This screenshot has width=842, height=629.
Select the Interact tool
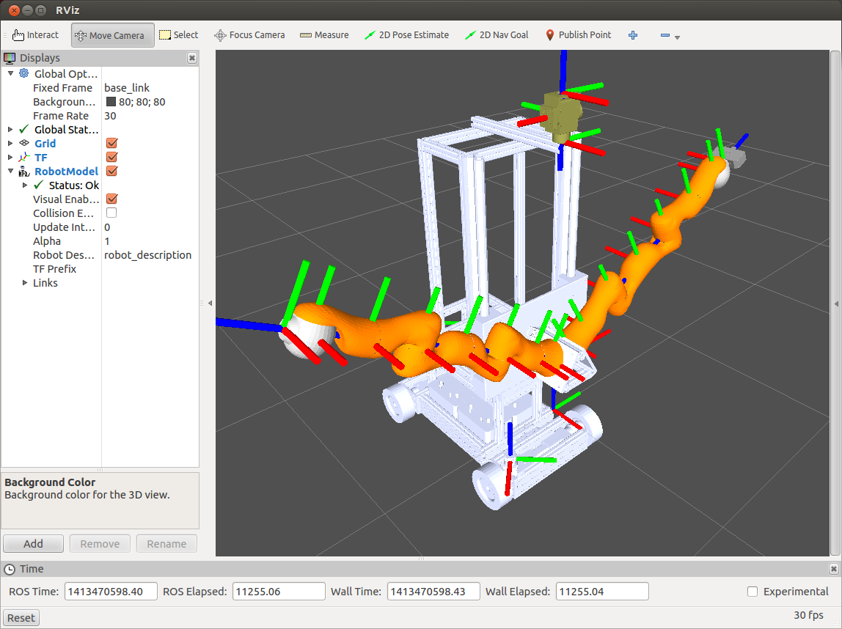[x=35, y=35]
